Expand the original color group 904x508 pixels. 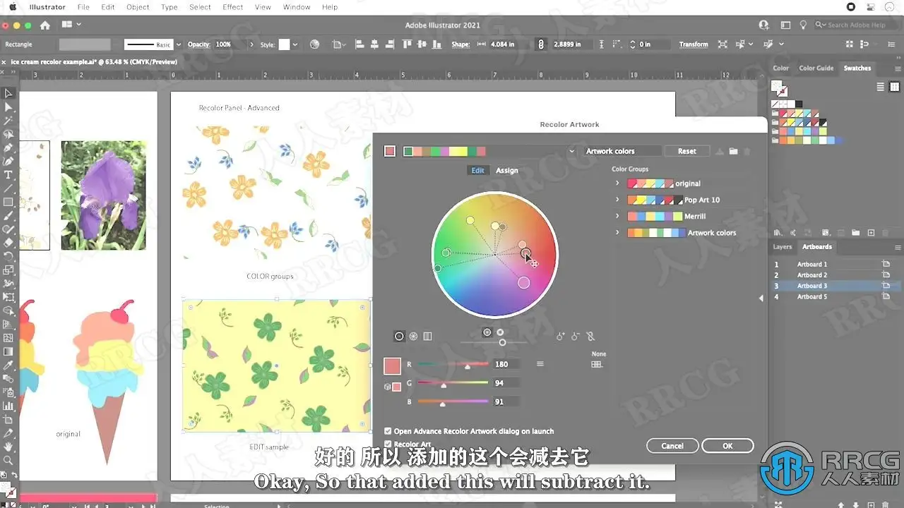point(617,183)
